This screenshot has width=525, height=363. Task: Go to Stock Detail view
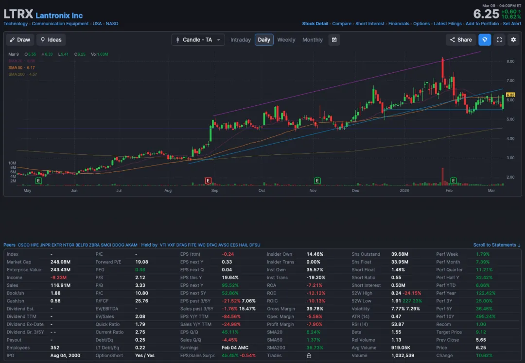[315, 24]
